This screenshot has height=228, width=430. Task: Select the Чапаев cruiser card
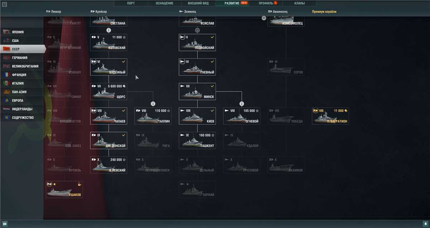point(108,116)
